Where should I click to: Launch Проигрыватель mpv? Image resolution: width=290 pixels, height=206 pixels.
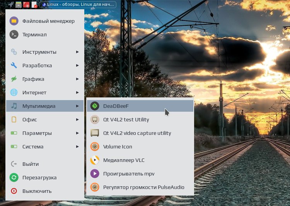click(x=140, y=174)
